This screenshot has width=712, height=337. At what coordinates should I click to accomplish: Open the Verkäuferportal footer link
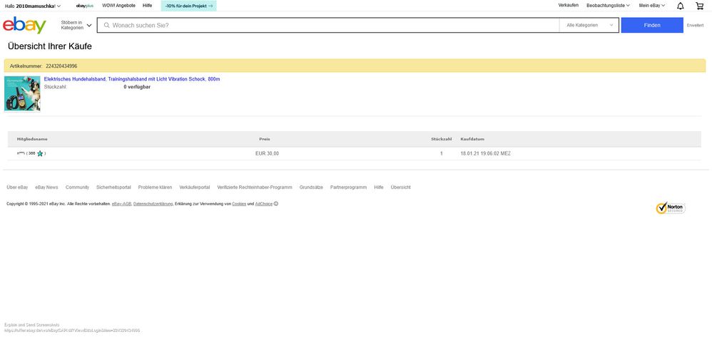click(x=195, y=187)
